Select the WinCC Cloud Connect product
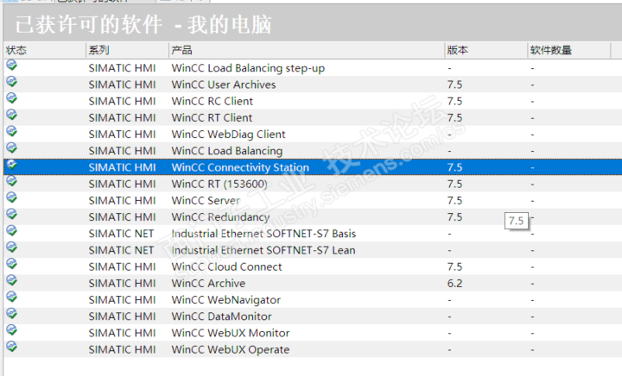Viewport: 622px width, 376px height. coord(226,266)
